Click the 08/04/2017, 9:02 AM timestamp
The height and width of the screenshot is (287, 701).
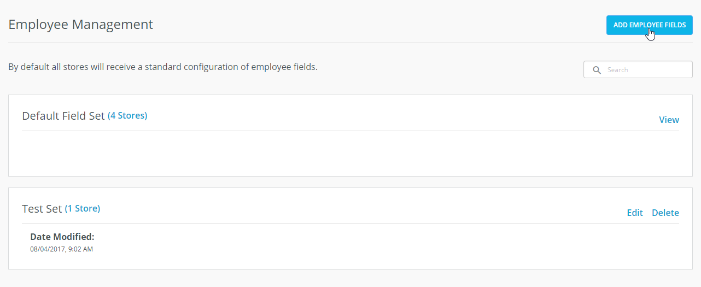pos(61,249)
